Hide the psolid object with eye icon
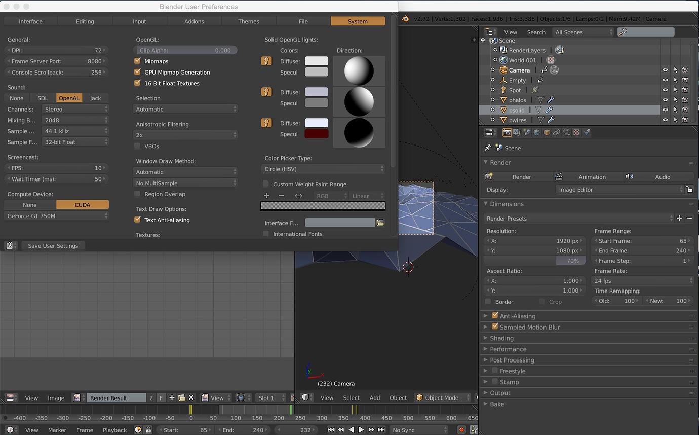The height and width of the screenshot is (435, 699). click(665, 110)
